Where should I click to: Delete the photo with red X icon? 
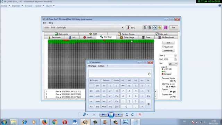[x=140, y=115]
